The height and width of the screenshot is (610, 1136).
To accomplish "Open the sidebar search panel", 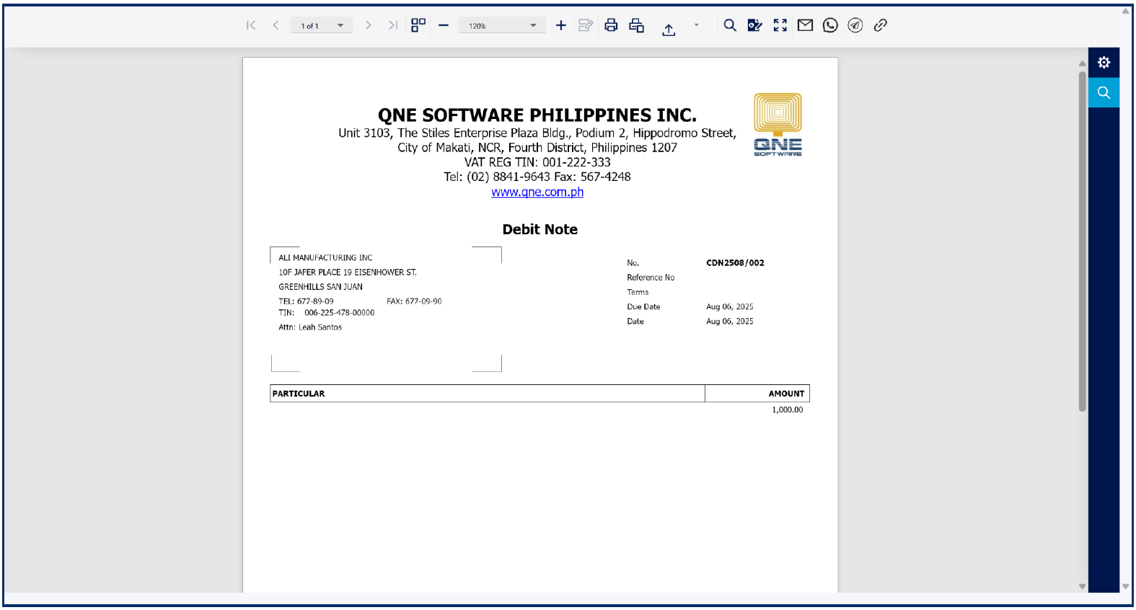I will 1104,92.
